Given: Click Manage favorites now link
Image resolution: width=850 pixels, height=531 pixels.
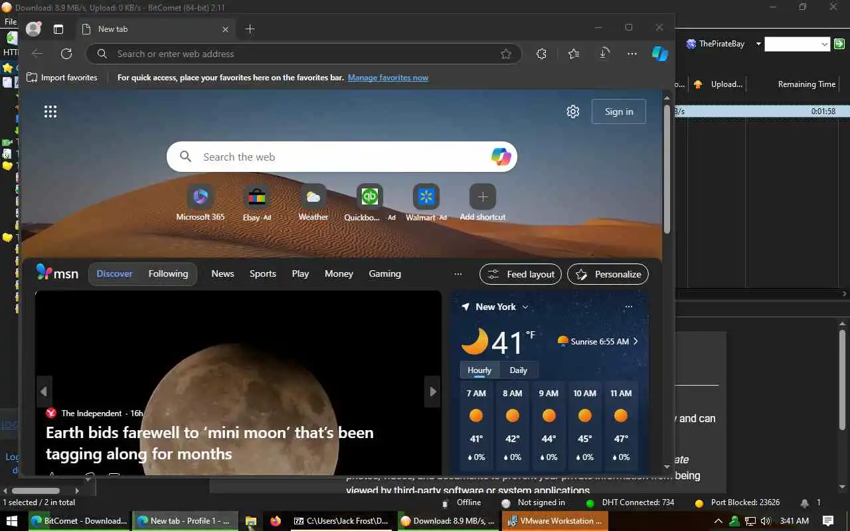Looking at the screenshot, I should pos(388,78).
